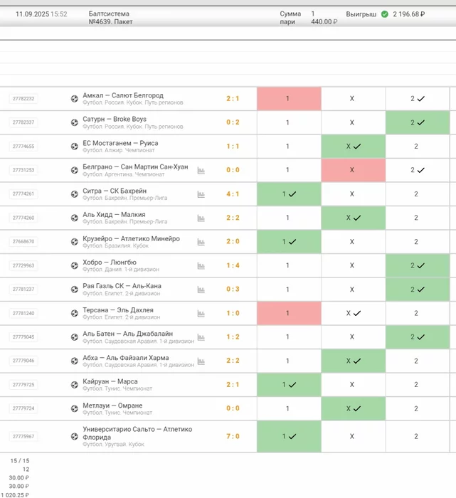Viewport: 456px width, 498px height.
Task: Click the football icon beside Хобро — Люнгбю
Action: point(75,266)
